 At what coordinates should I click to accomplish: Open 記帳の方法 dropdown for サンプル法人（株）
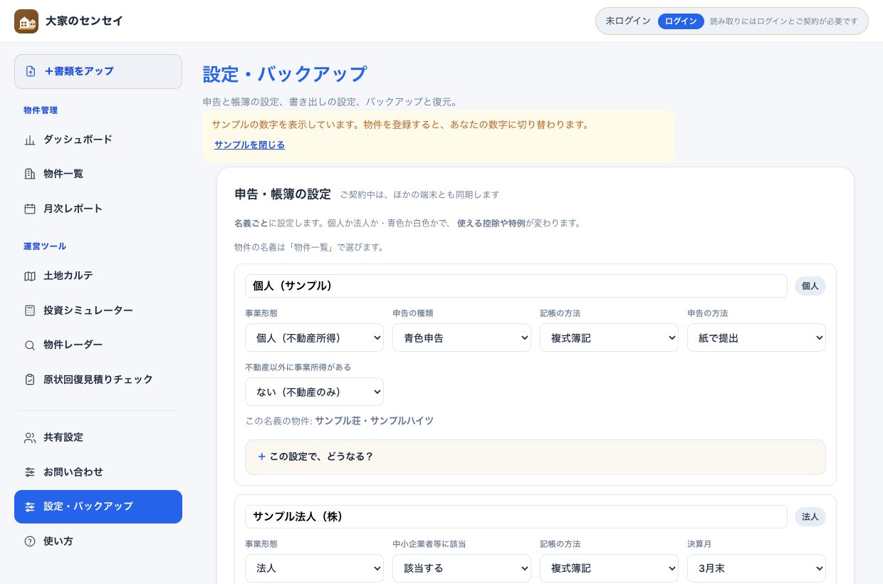609,568
